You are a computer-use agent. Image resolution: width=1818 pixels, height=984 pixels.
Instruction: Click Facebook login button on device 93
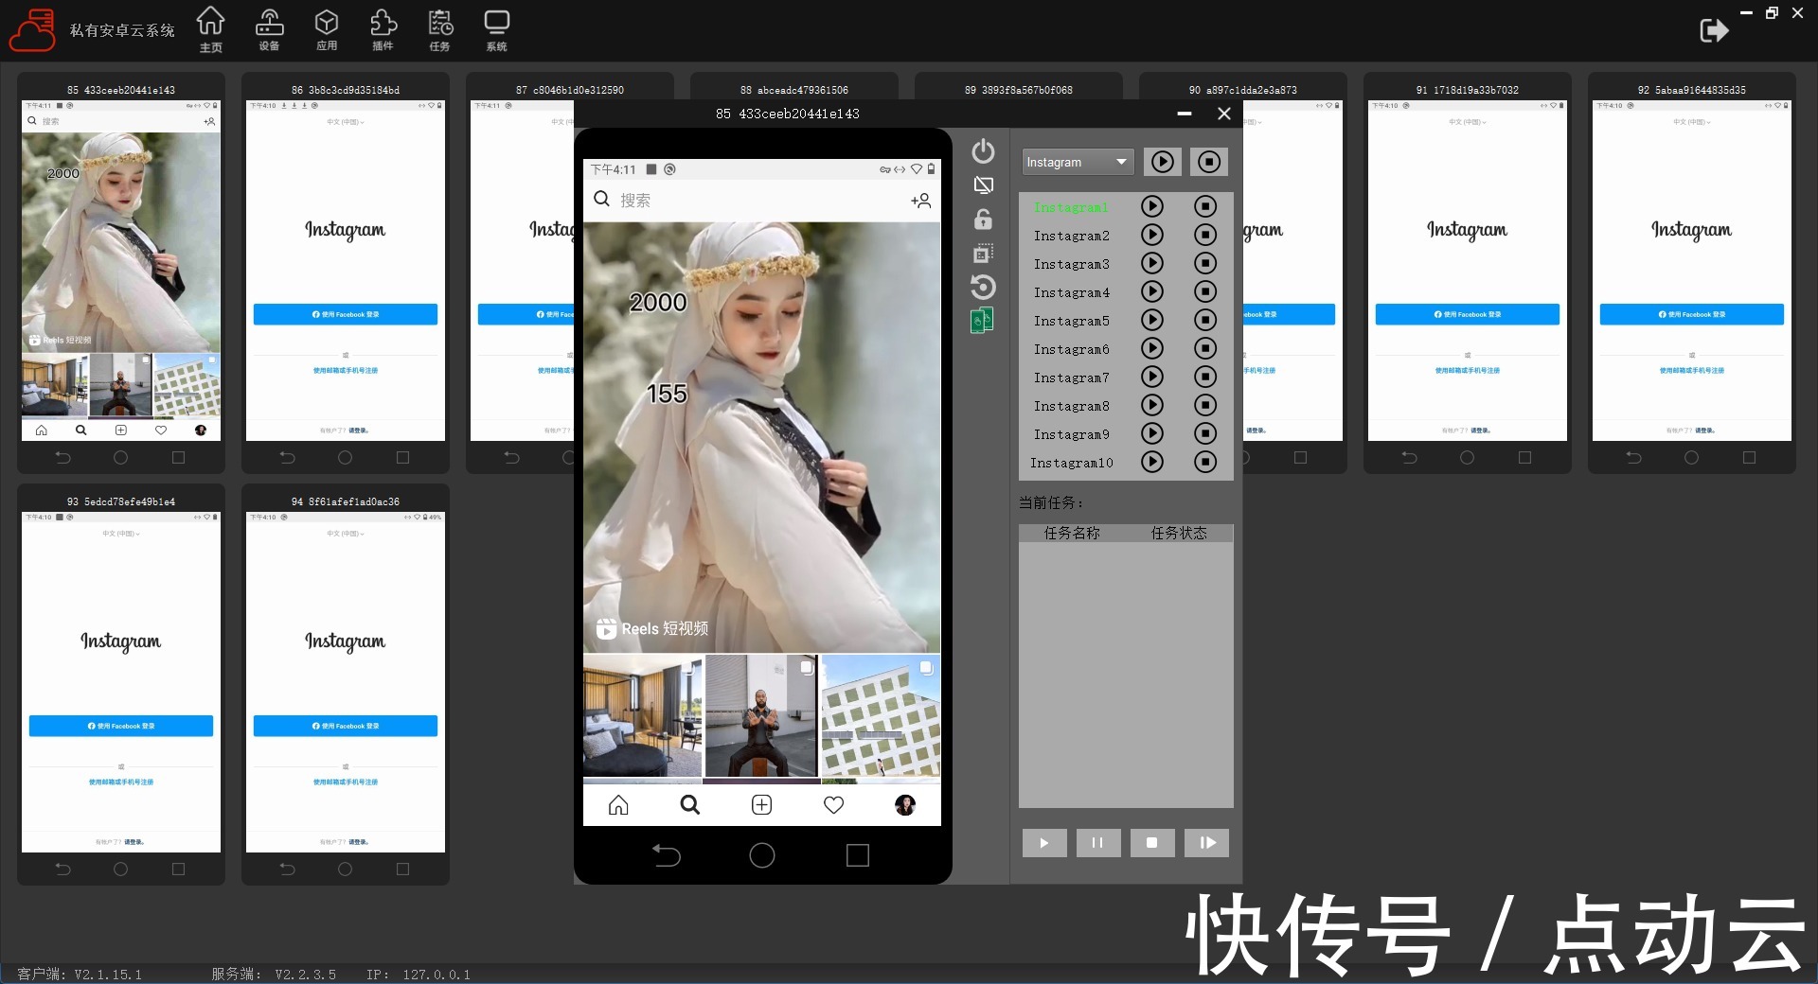click(x=121, y=726)
